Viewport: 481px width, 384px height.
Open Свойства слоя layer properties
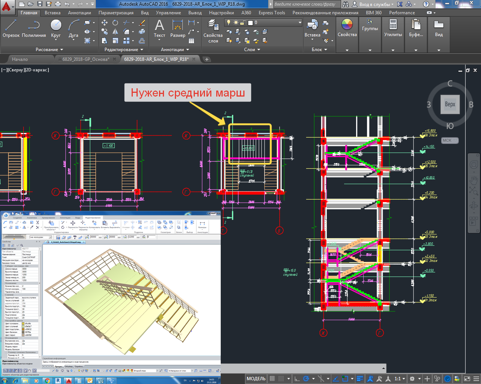213,30
